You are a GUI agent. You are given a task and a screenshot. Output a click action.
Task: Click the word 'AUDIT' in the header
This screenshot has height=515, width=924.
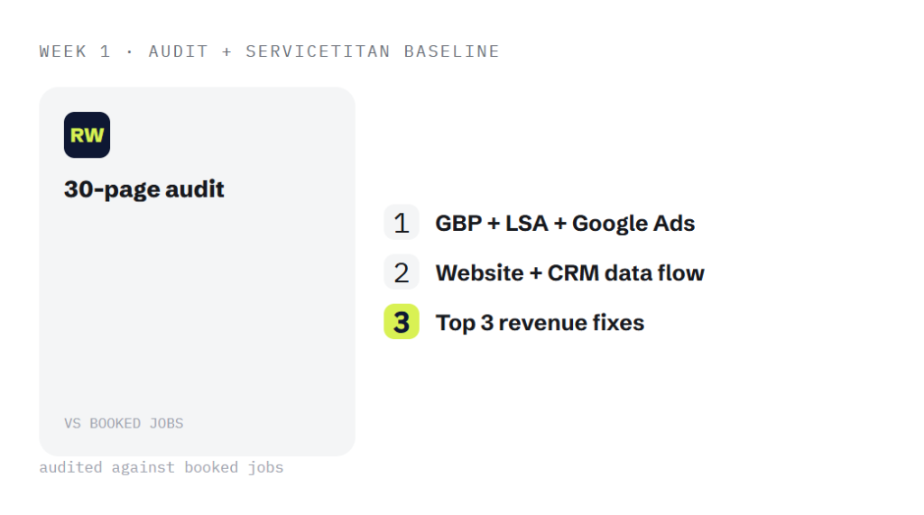pos(179,51)
